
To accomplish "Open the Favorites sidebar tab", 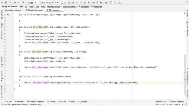I will 2,76.
